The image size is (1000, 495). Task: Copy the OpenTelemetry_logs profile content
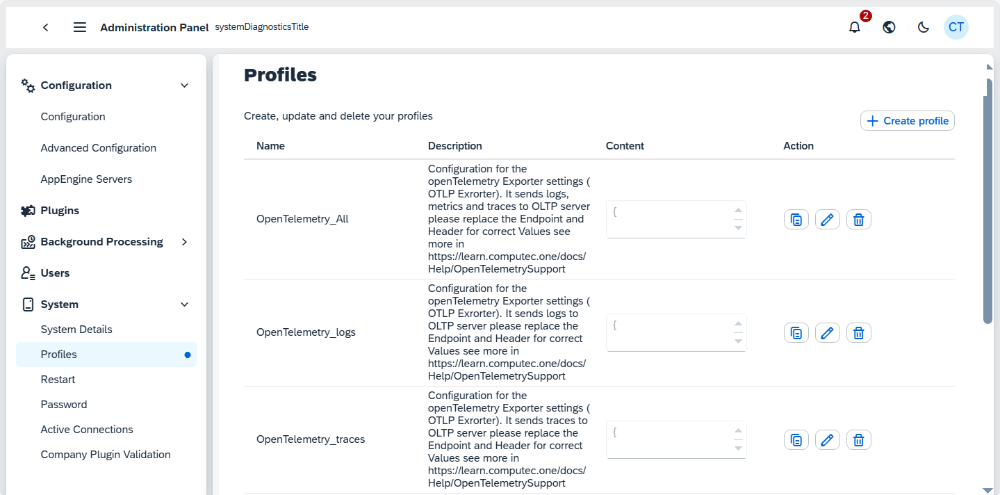796,332
